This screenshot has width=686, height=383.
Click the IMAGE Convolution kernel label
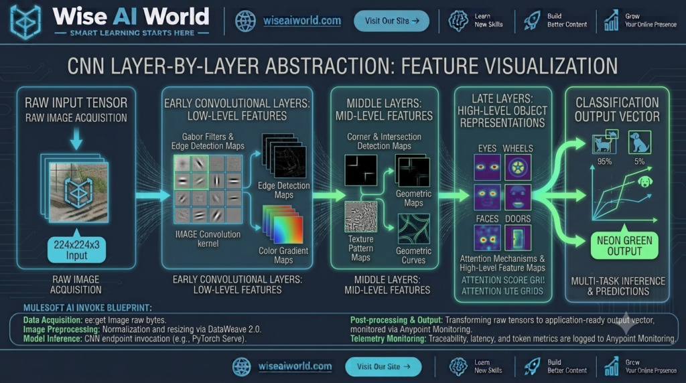(x=208, y=239)
